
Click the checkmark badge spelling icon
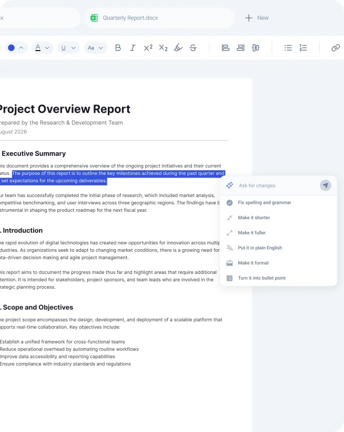[x=230, y=203]
